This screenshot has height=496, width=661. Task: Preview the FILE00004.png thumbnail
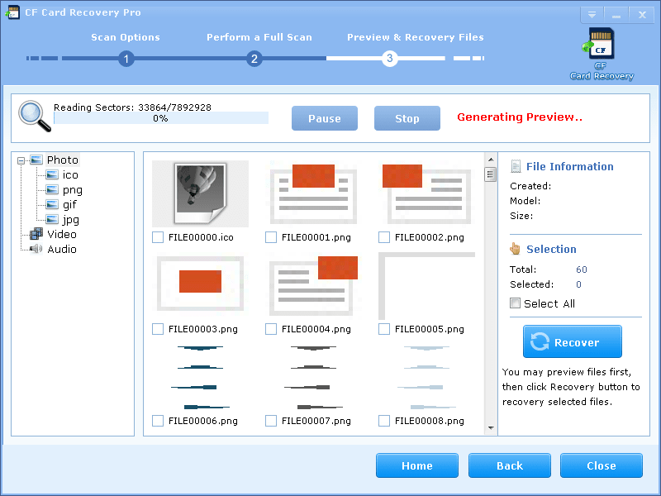point(313,285)
